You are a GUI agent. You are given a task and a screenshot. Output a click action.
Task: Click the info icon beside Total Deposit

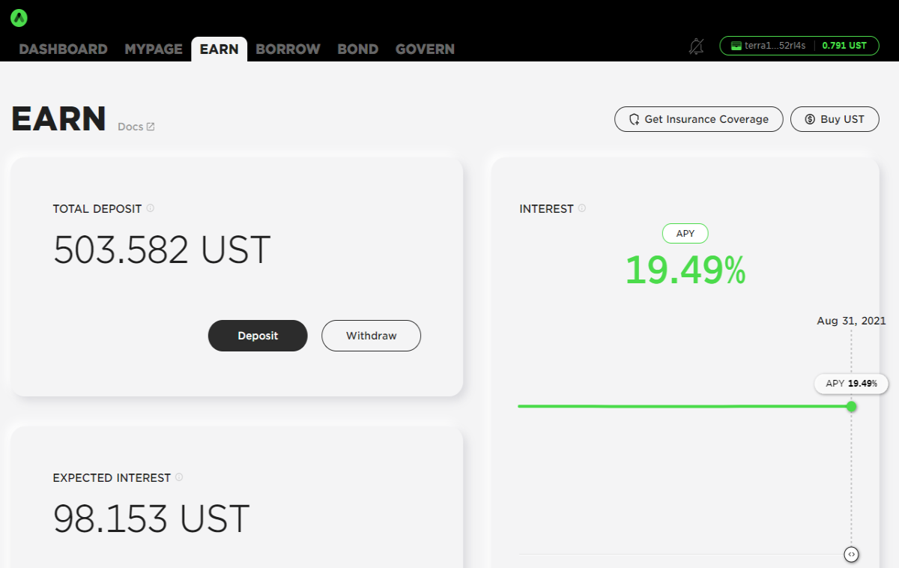point(151,208)
